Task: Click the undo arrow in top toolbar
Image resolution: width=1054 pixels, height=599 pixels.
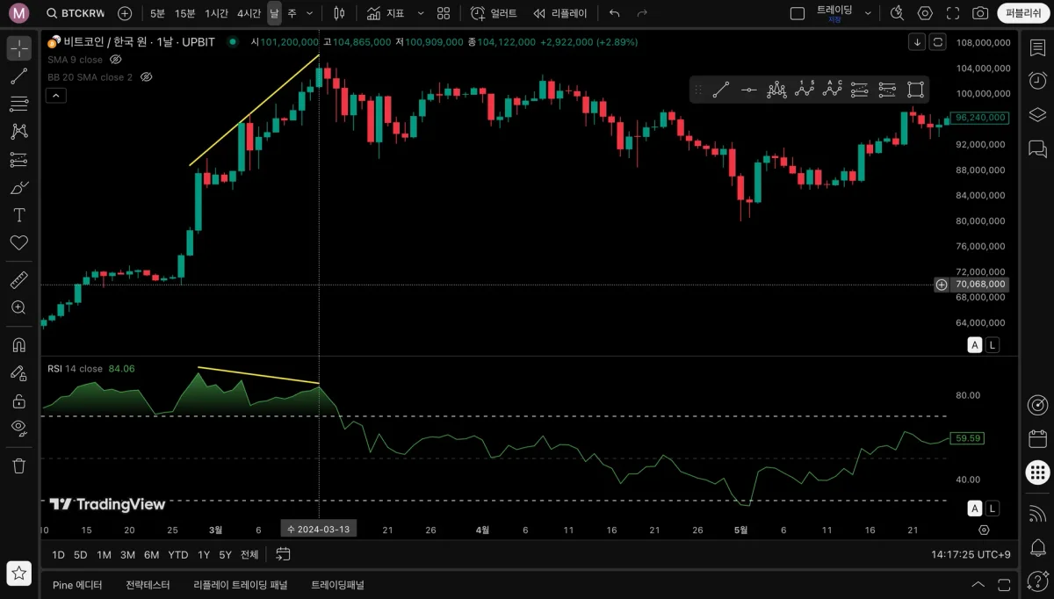Action: 614,13
